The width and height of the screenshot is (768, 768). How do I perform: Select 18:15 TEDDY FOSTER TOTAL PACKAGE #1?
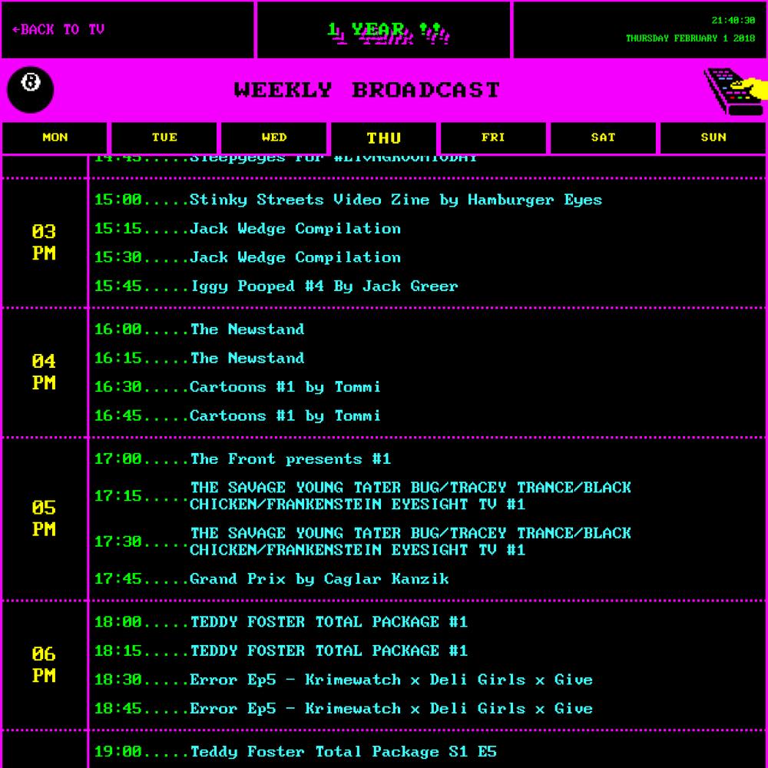[x=280, y=651]
